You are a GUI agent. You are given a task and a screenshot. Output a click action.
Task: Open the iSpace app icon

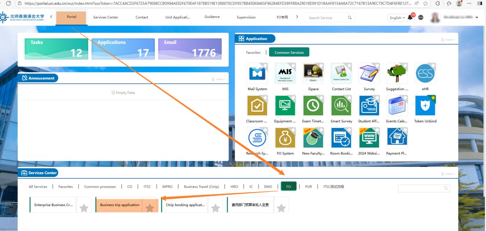(x=313, y=74)
